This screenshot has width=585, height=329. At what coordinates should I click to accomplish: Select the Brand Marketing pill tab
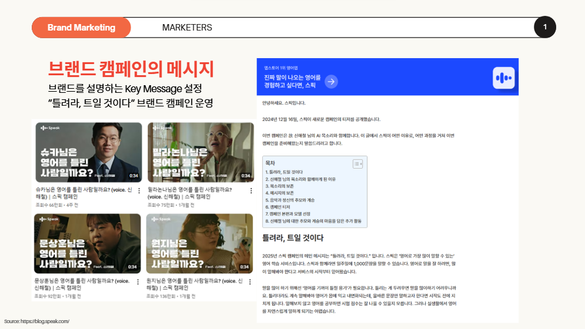tap(81, 28)
